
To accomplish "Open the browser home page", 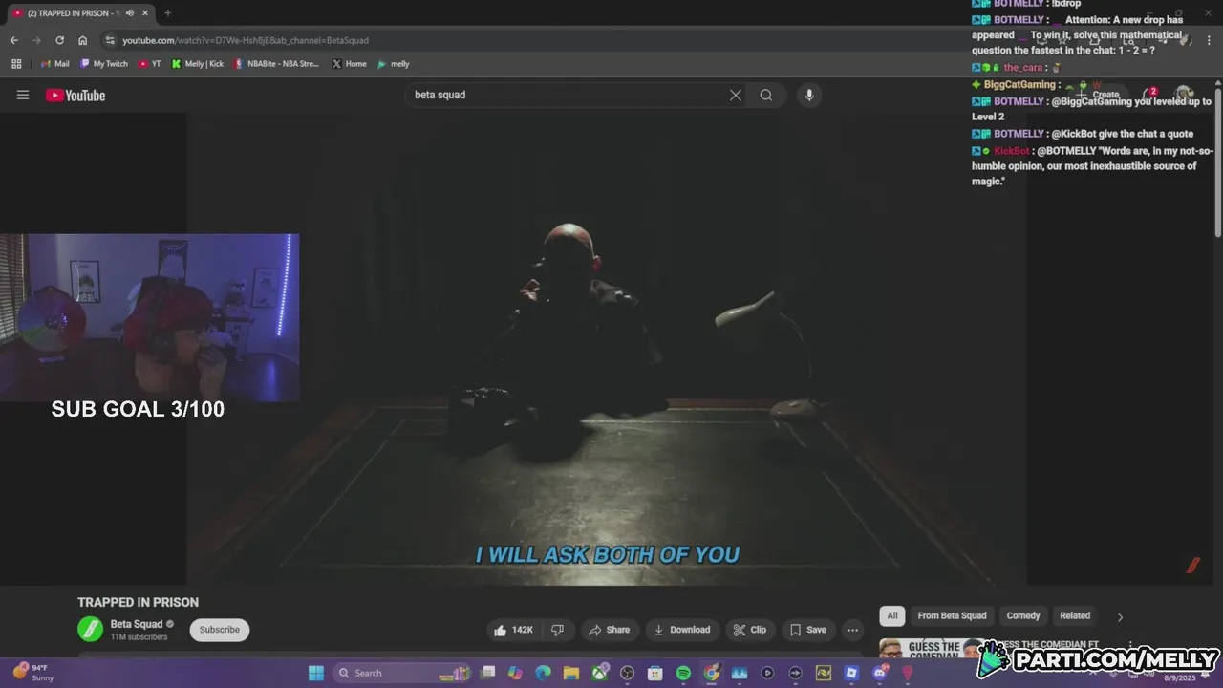I will click(83, 40).
